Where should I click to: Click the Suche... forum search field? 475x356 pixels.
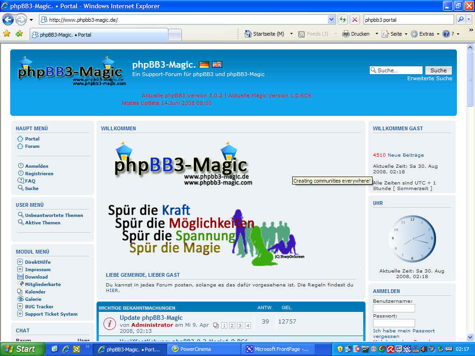pyautogui.click(x=396, y=70)
